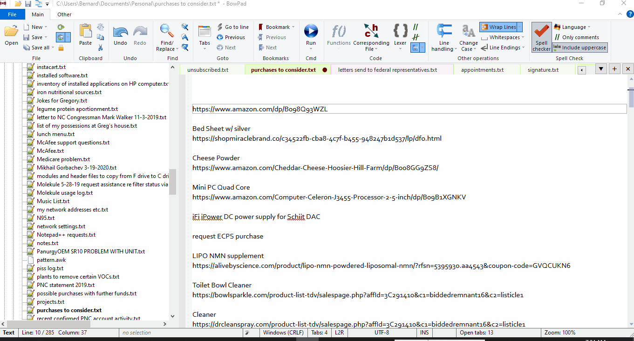Open the Language dropdown

pyautogui.click(x=572, y=27)
